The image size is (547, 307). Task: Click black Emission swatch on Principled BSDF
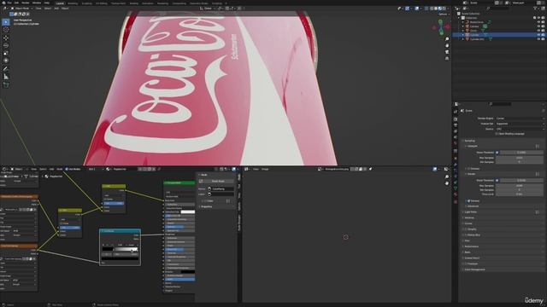point(188,271)
